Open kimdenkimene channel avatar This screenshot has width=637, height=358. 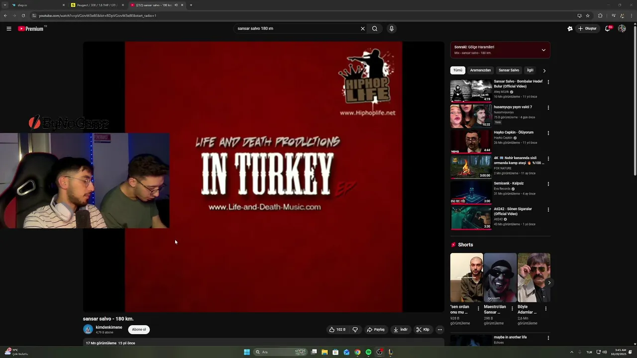[x=88, y=329]
